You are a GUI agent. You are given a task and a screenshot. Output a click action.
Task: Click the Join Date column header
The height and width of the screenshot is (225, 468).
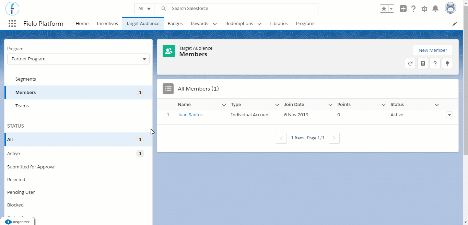pyautogui.click(x=294, y=105)
